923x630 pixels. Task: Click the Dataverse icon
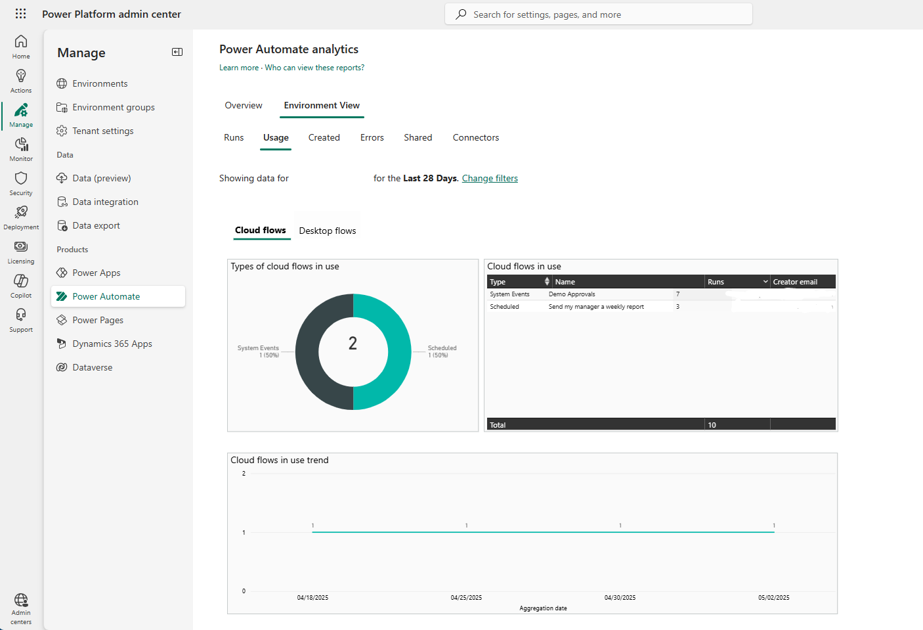pos(62,367)
